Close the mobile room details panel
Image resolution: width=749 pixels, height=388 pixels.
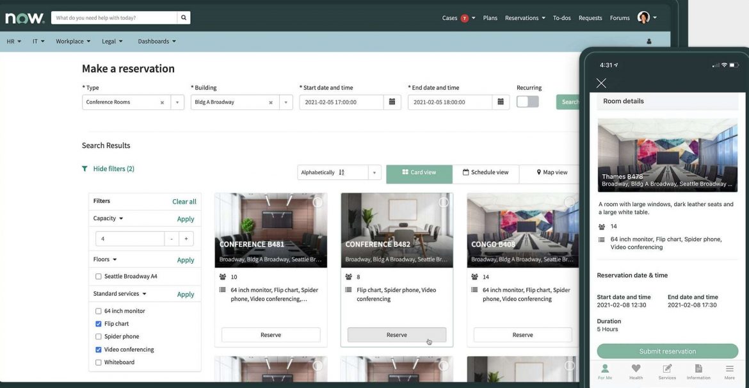(x=601, y=83)
